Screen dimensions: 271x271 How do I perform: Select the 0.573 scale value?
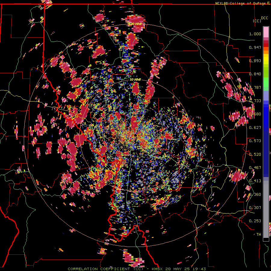pos(255,141)
